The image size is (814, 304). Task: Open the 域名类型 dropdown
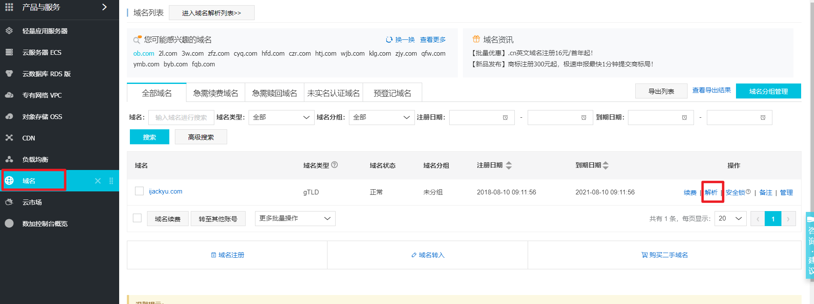tap(281, 117)
